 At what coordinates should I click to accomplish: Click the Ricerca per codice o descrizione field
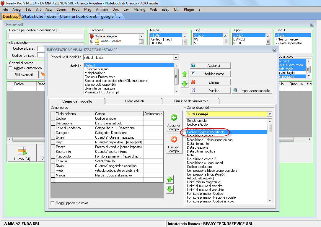(x=45, y=36)
